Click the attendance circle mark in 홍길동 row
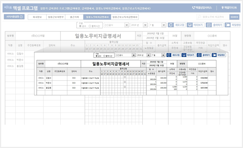Viewport: 243px width, 148px height. pyautogui.click(x=125, y=87)
